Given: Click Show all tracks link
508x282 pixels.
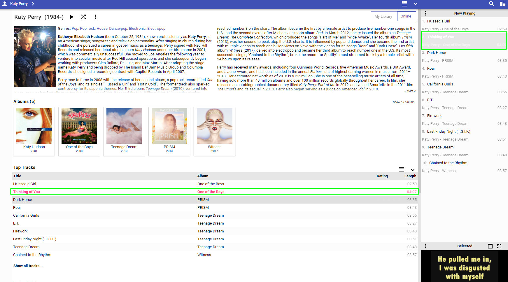Looking at the screenshot, I should pos(28,266).
